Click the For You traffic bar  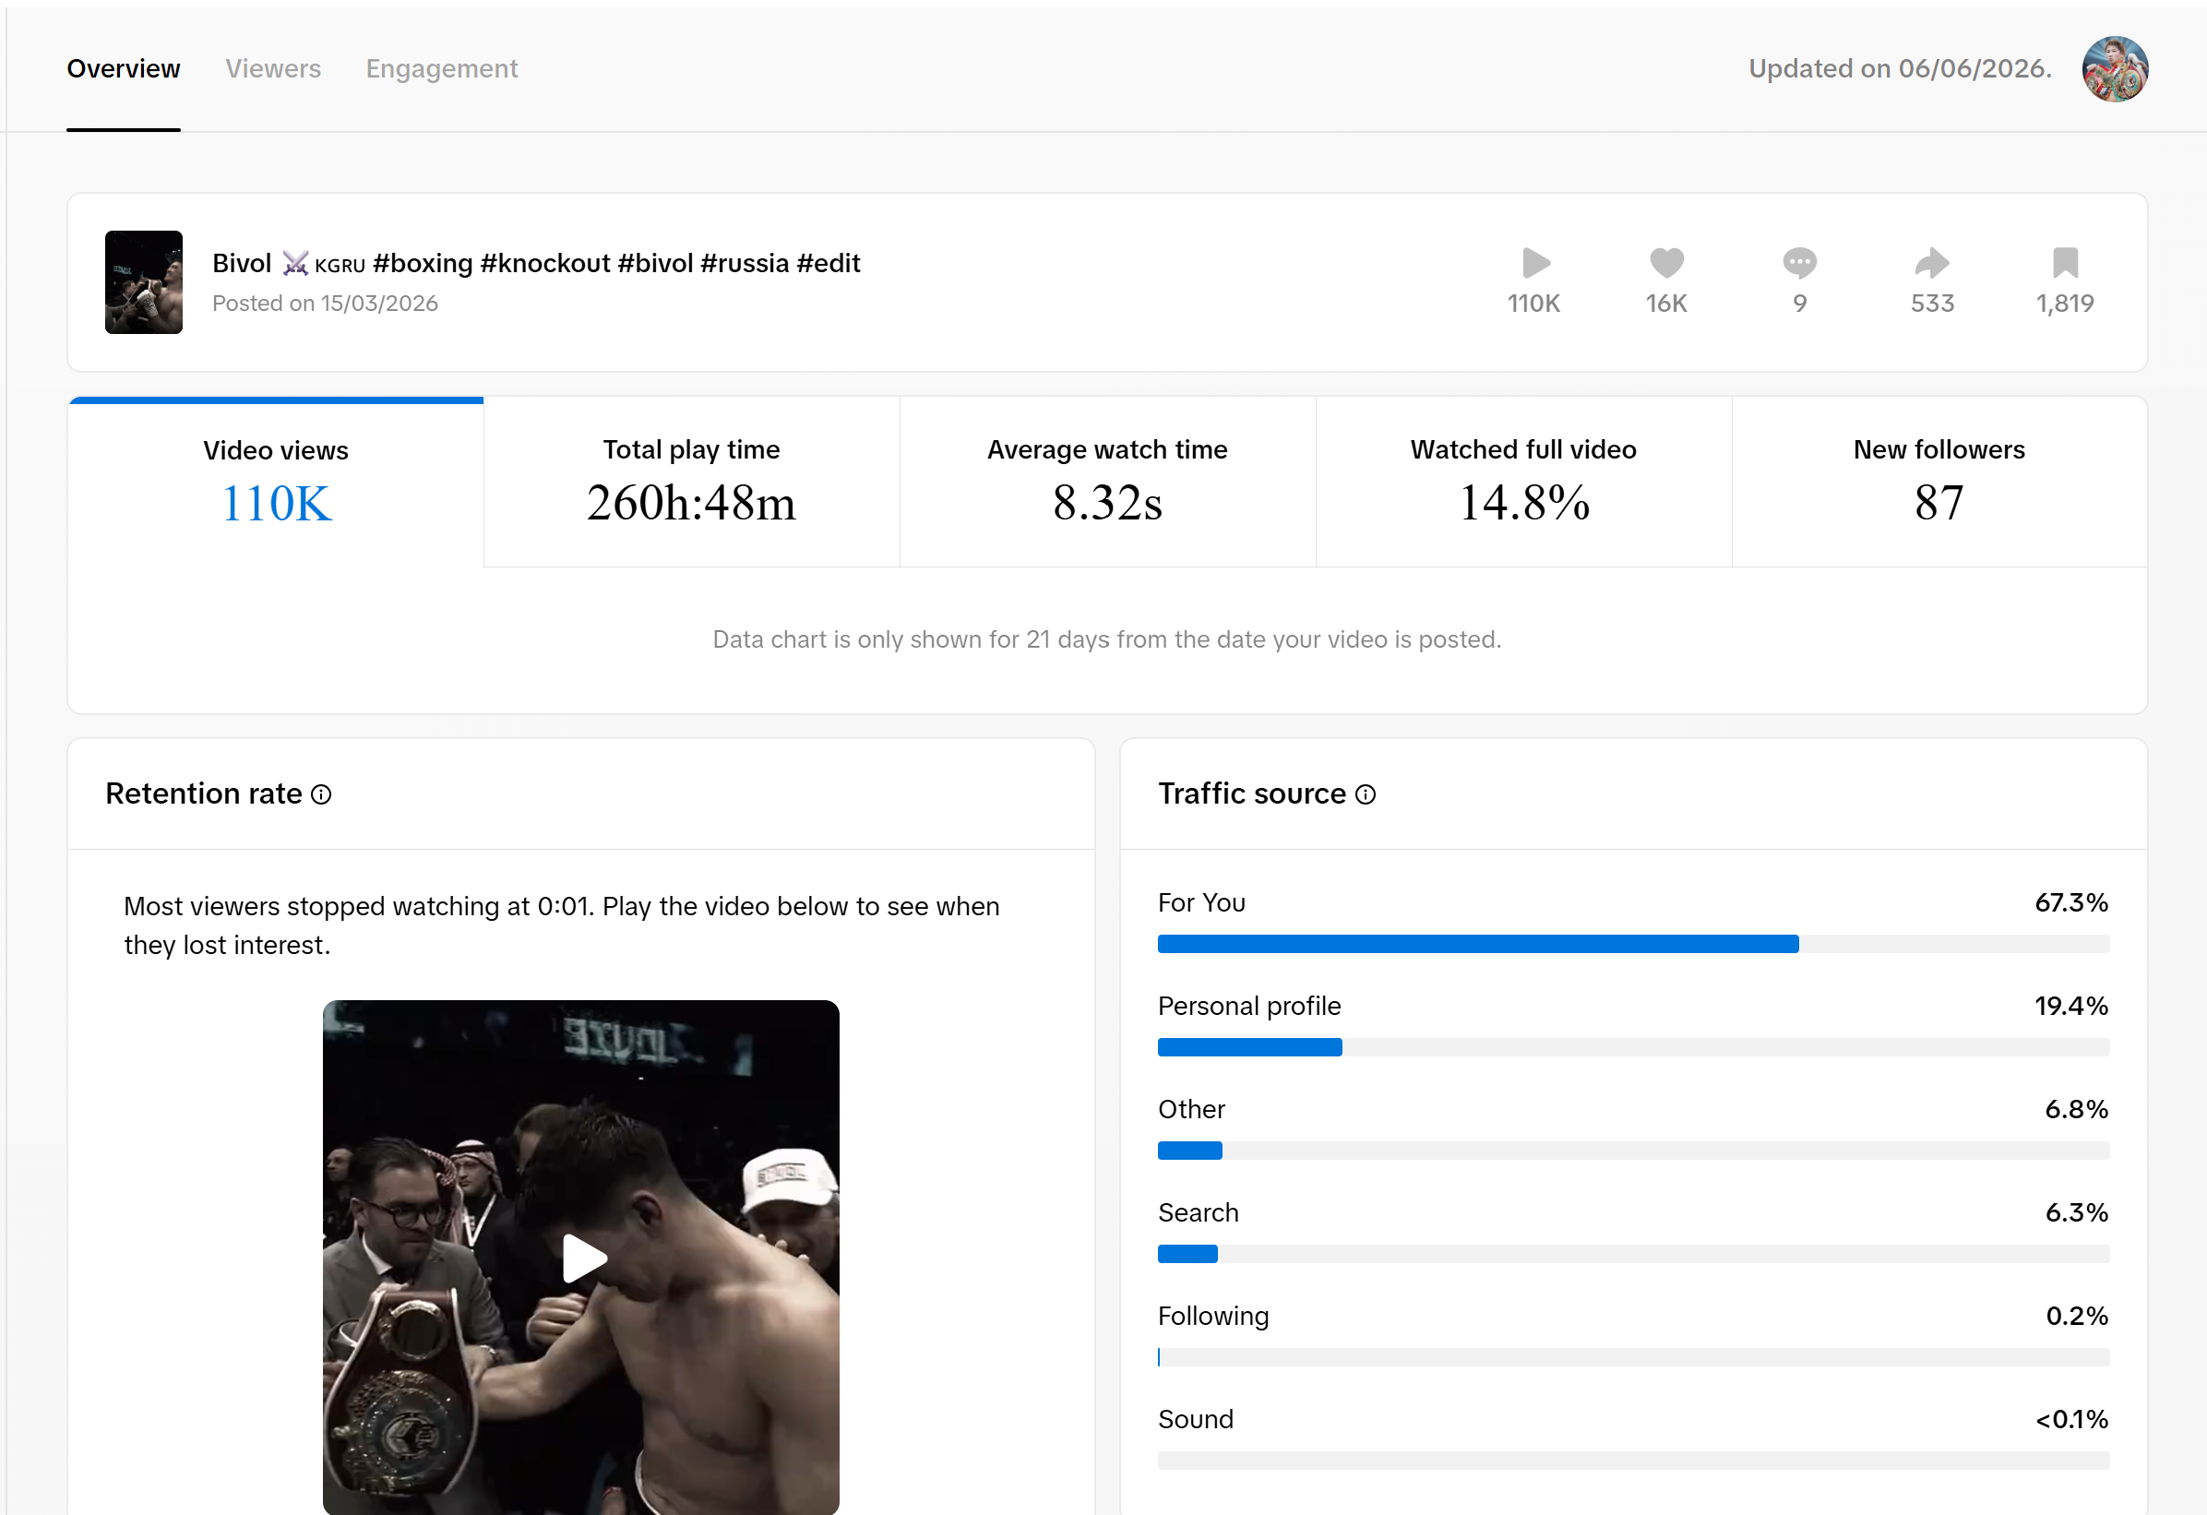click(x=1633, y=944)
